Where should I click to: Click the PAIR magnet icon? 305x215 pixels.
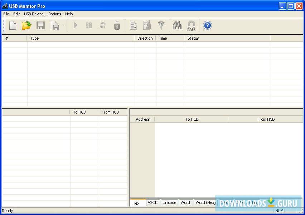tap(192, 26)
